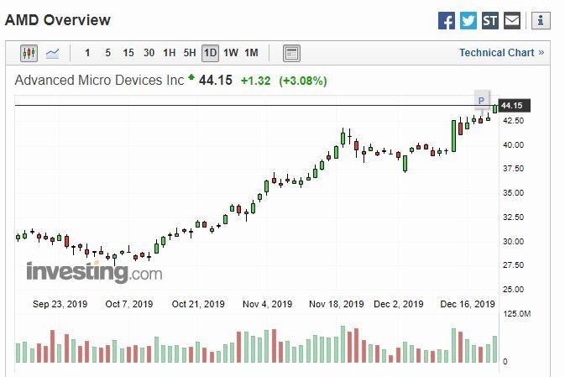This screenshot has width=565, height=377.
Task: Open the info icon button
Action: [x=541, y=20]
